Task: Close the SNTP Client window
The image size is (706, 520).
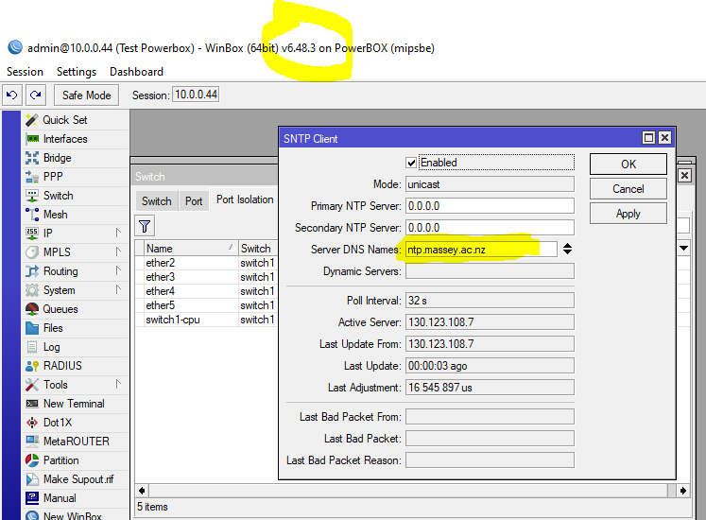Action: (x=664, y=137)
